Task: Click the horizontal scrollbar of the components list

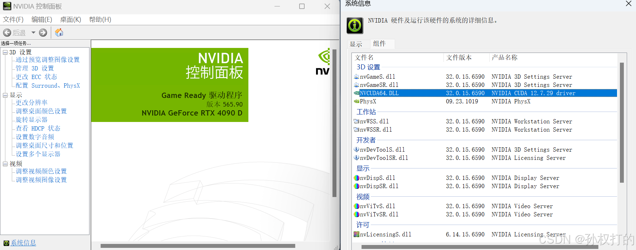Action: [x=480, y=247]
